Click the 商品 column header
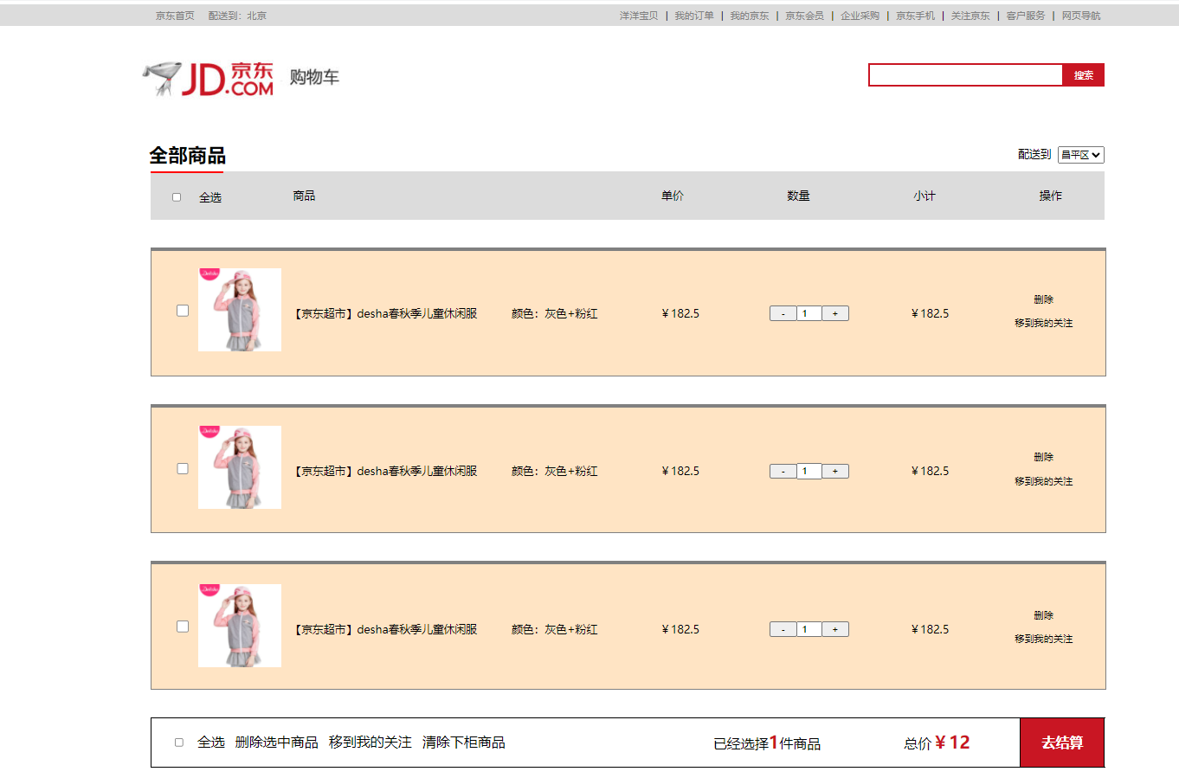 304,196
